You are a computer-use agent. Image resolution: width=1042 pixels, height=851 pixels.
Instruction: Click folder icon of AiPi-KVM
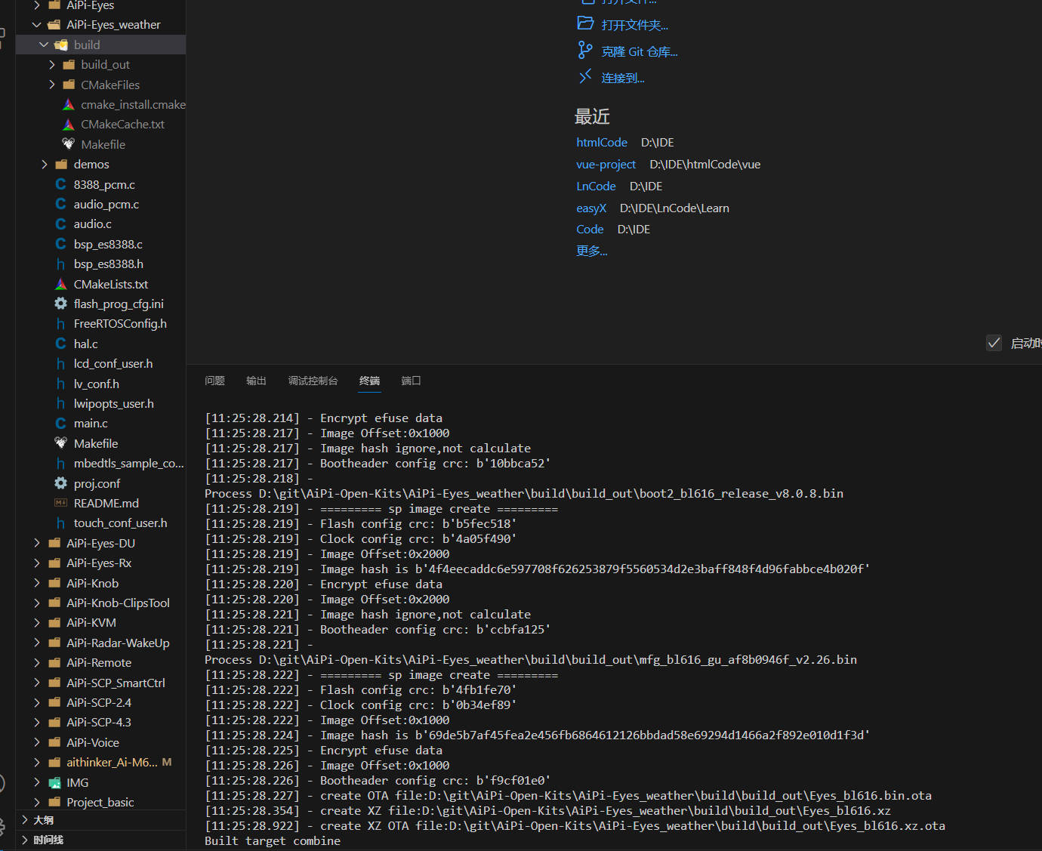(x=54, y=623)
